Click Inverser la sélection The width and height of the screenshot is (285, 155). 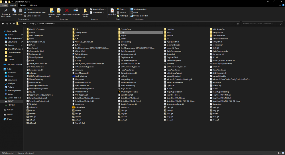[139, 16]
